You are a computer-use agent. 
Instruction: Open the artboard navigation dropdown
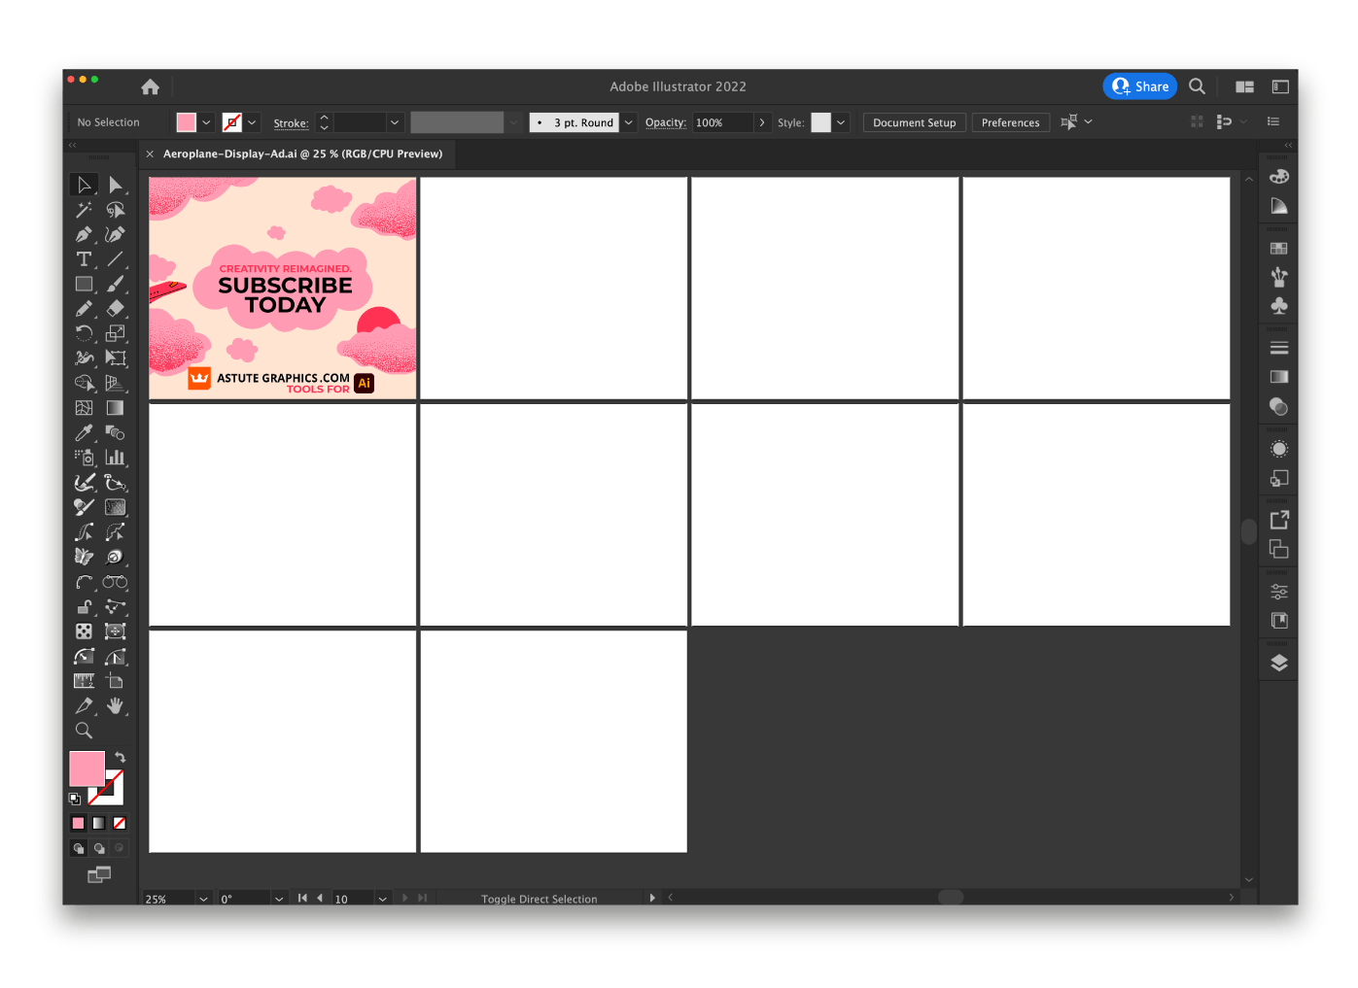382,899
